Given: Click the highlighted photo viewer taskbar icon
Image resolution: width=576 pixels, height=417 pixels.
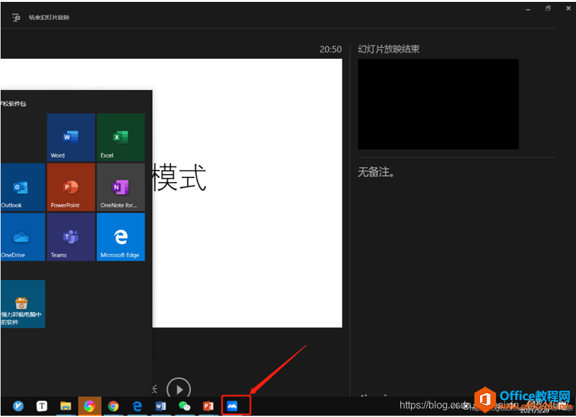Looking at the screenshot, I should pos(235,406).
